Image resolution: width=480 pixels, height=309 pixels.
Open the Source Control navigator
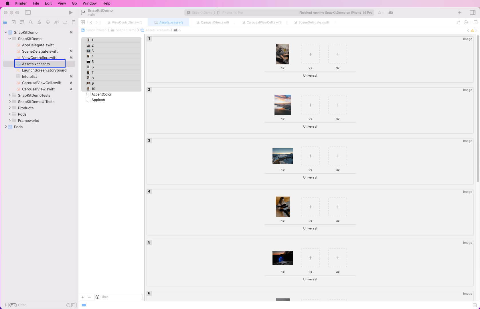click(x=13, y=22)
